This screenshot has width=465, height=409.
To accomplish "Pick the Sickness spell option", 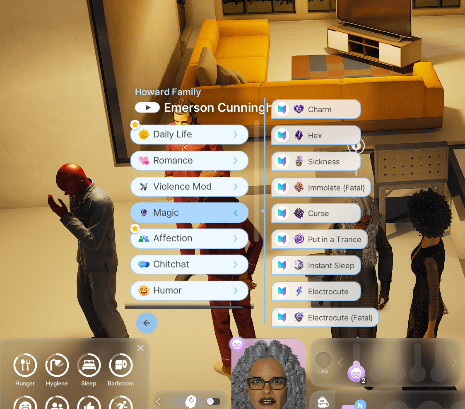I will coord(316,161).
